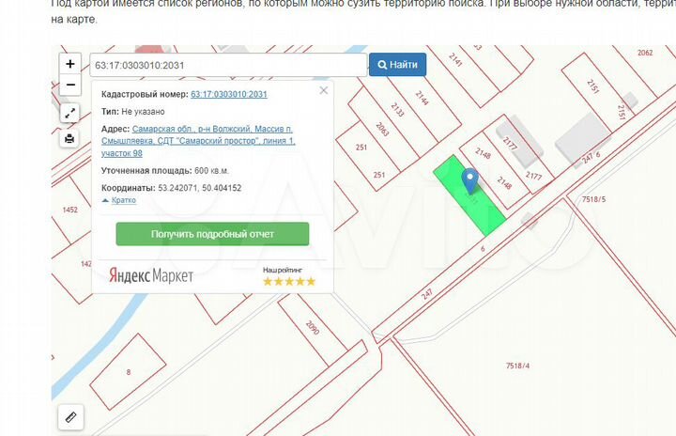Select parcel labeled 7518/4

coord(517,366)
